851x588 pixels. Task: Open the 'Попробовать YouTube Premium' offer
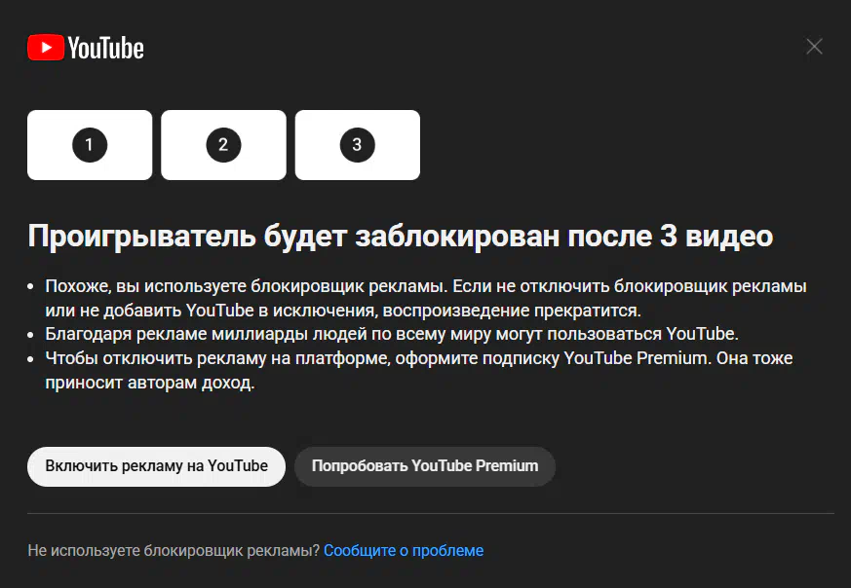(425, 466)
